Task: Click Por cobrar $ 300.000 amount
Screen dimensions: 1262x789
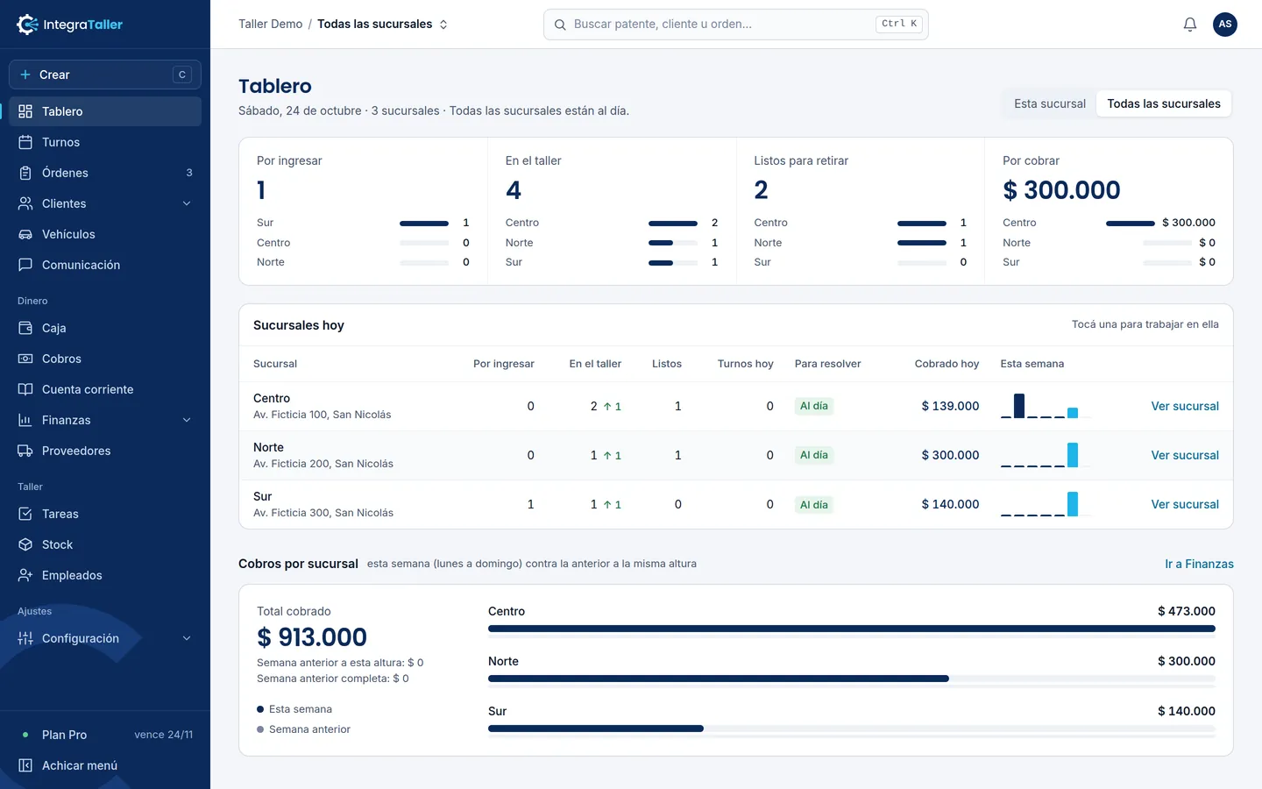Action: point(1061,190)
